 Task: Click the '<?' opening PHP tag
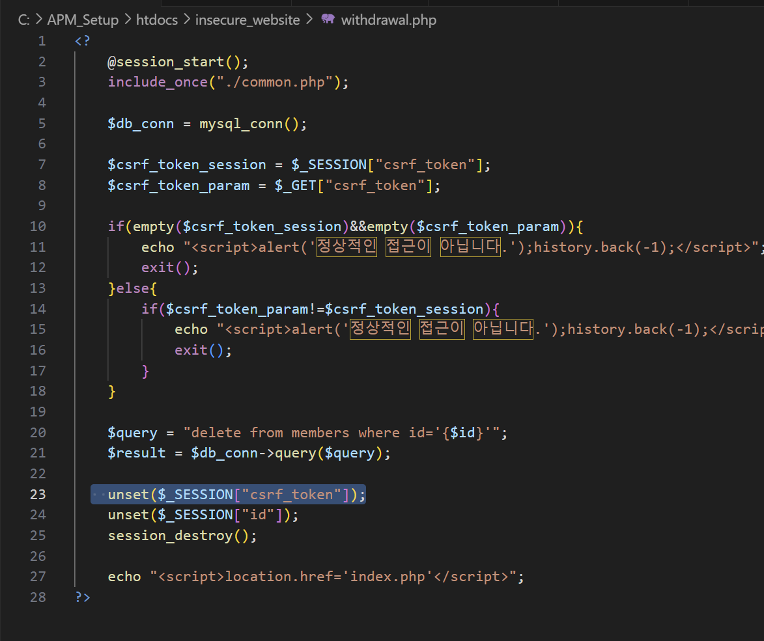point(83,41)
